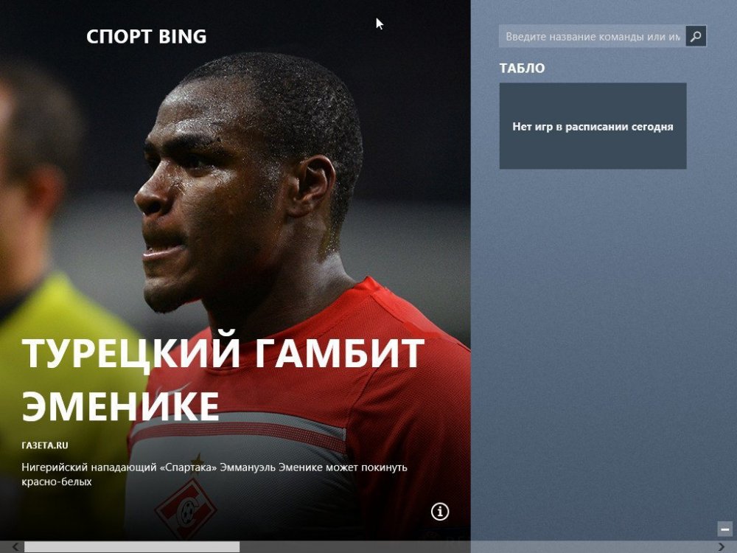The height and width of the screenshot is (553, 737).
Task: Click the Spartak badge on the jersey
Action: [186, 509]
